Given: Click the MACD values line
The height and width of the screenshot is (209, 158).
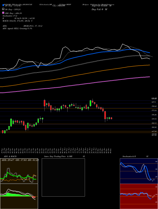Looking at the screenshot, I should pyautogui.click(x=18, y=21).
